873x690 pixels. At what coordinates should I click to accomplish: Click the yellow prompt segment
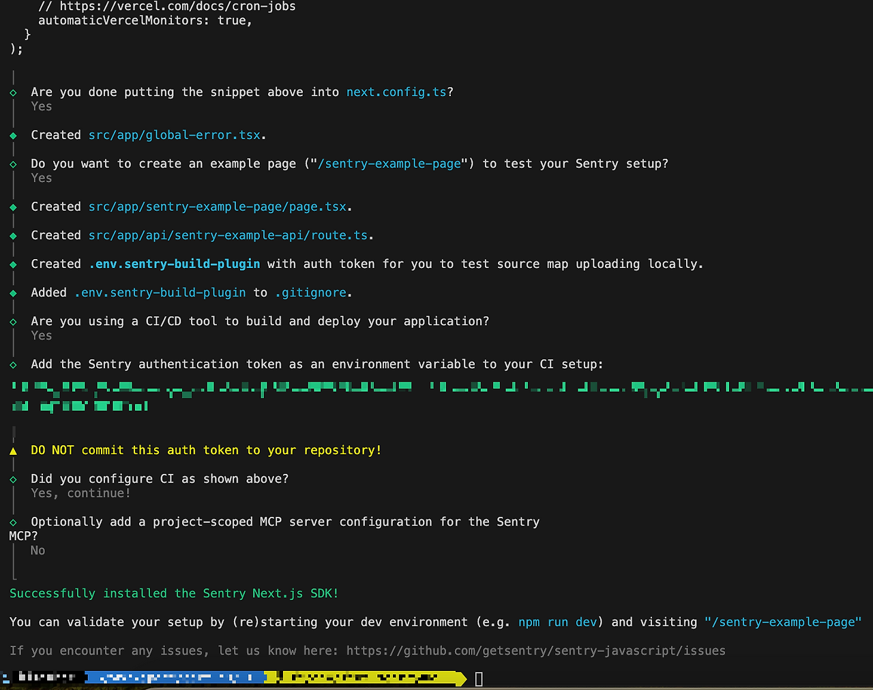pos(366,678)
